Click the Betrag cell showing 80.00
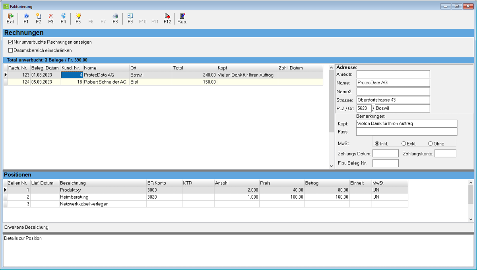 327,190
